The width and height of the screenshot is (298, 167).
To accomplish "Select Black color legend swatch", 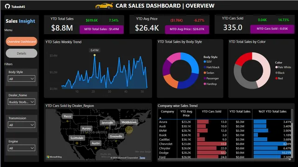I will (276, 73).
